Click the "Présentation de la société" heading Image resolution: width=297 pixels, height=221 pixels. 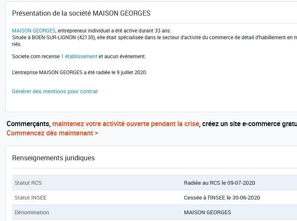[81, 13]
